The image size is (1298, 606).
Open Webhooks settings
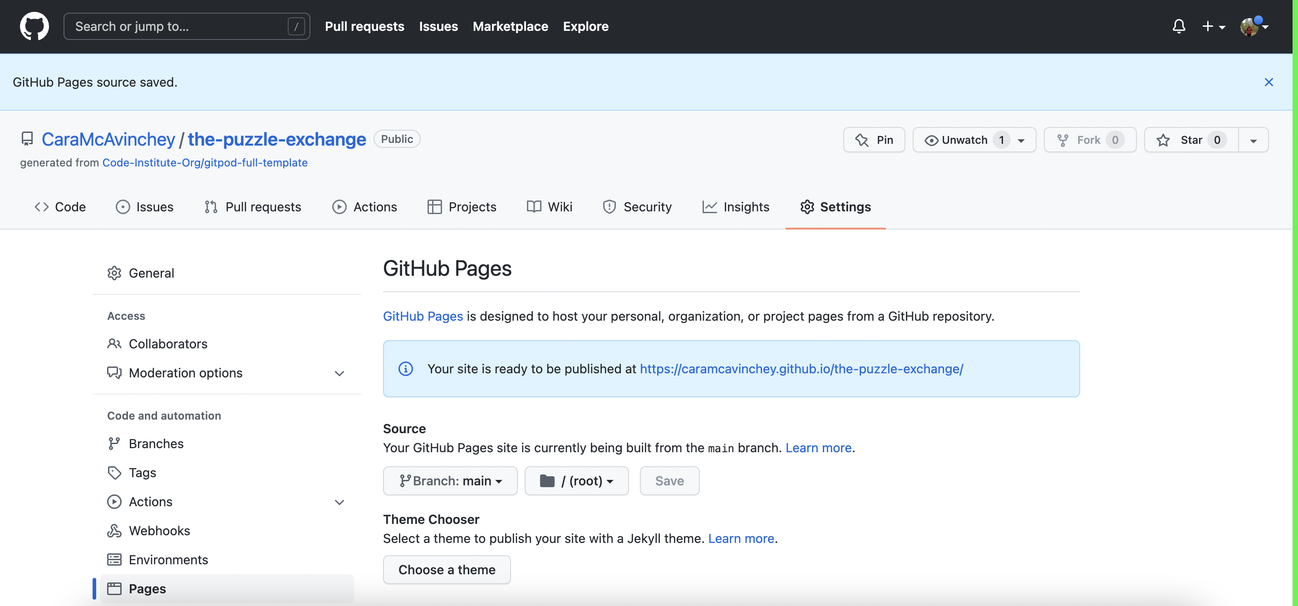point(227,530)
